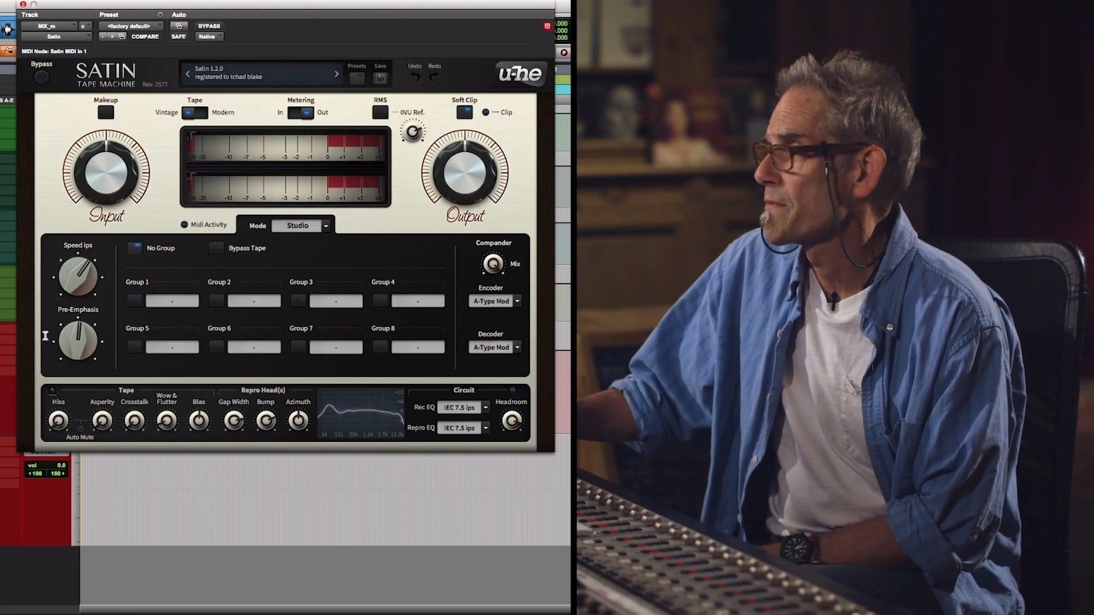Click the Azimuth knob

[x=298, y=421]
